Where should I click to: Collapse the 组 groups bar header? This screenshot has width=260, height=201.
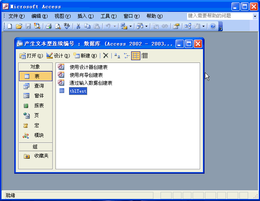coord(36,147)
